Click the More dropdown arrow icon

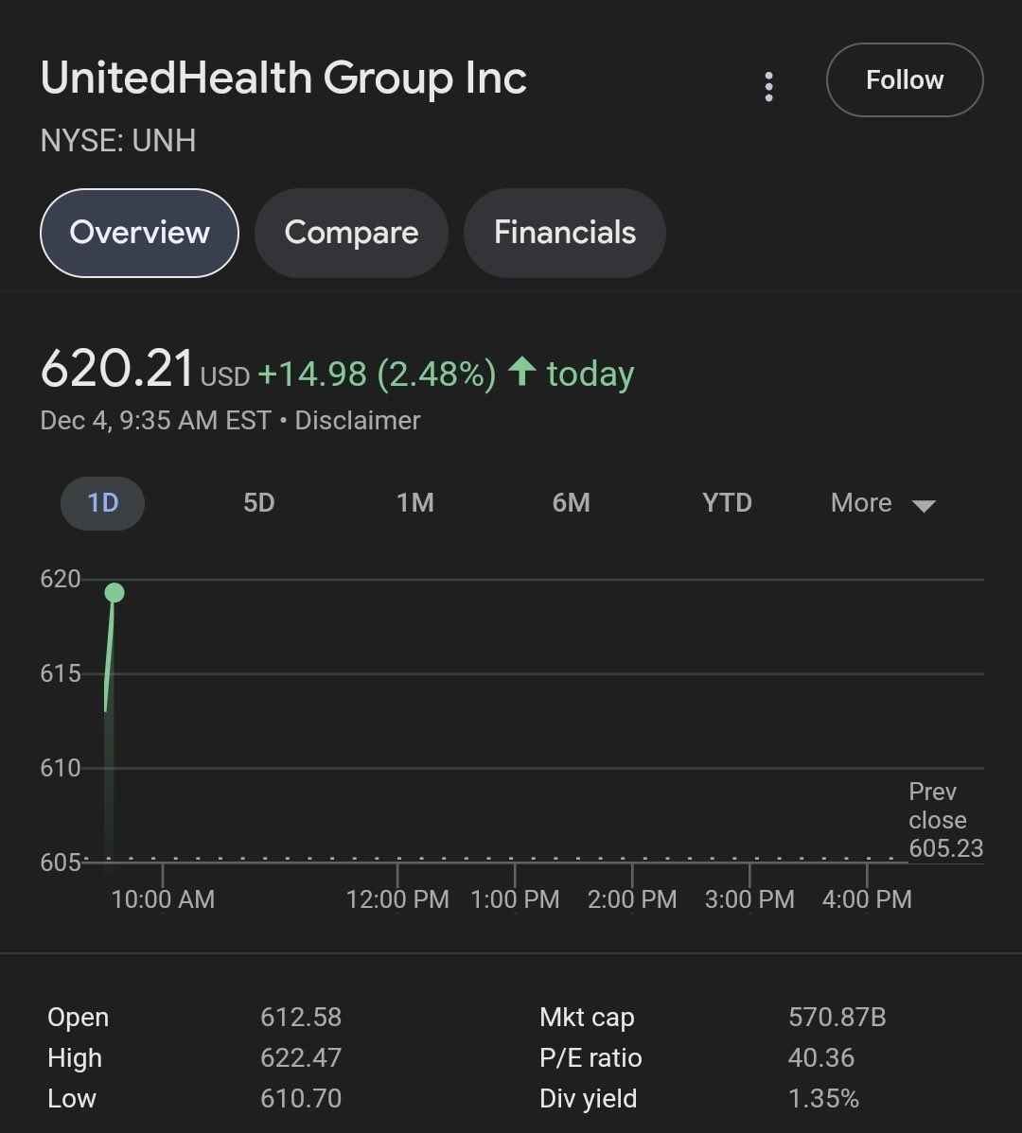tap(924, 505)
